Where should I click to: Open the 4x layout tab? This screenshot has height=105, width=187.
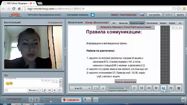pyautogui.click(x=180, y=23)
